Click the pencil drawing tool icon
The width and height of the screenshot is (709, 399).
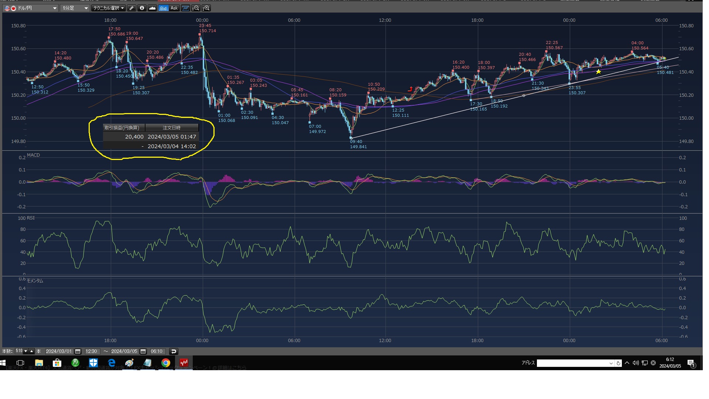(131, 8)
